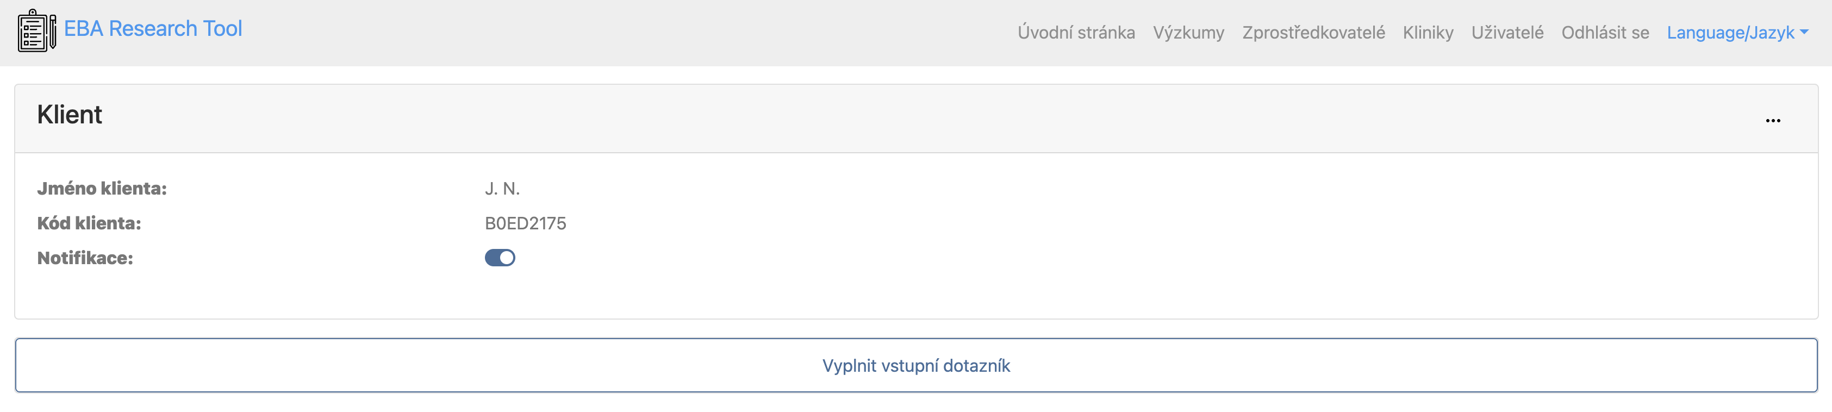The width and height of the screenshot is (1832, 412).
Task: Open the EBA Research Tool home link
Action: point(153,28)
